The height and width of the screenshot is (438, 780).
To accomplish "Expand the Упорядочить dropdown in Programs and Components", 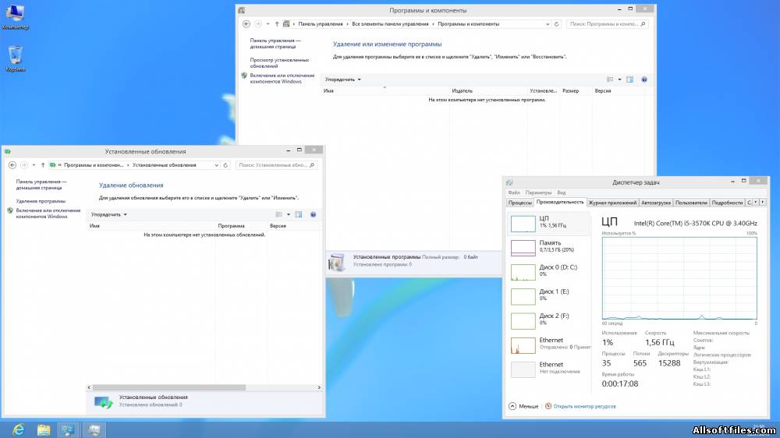I will [x=342, y=79].
